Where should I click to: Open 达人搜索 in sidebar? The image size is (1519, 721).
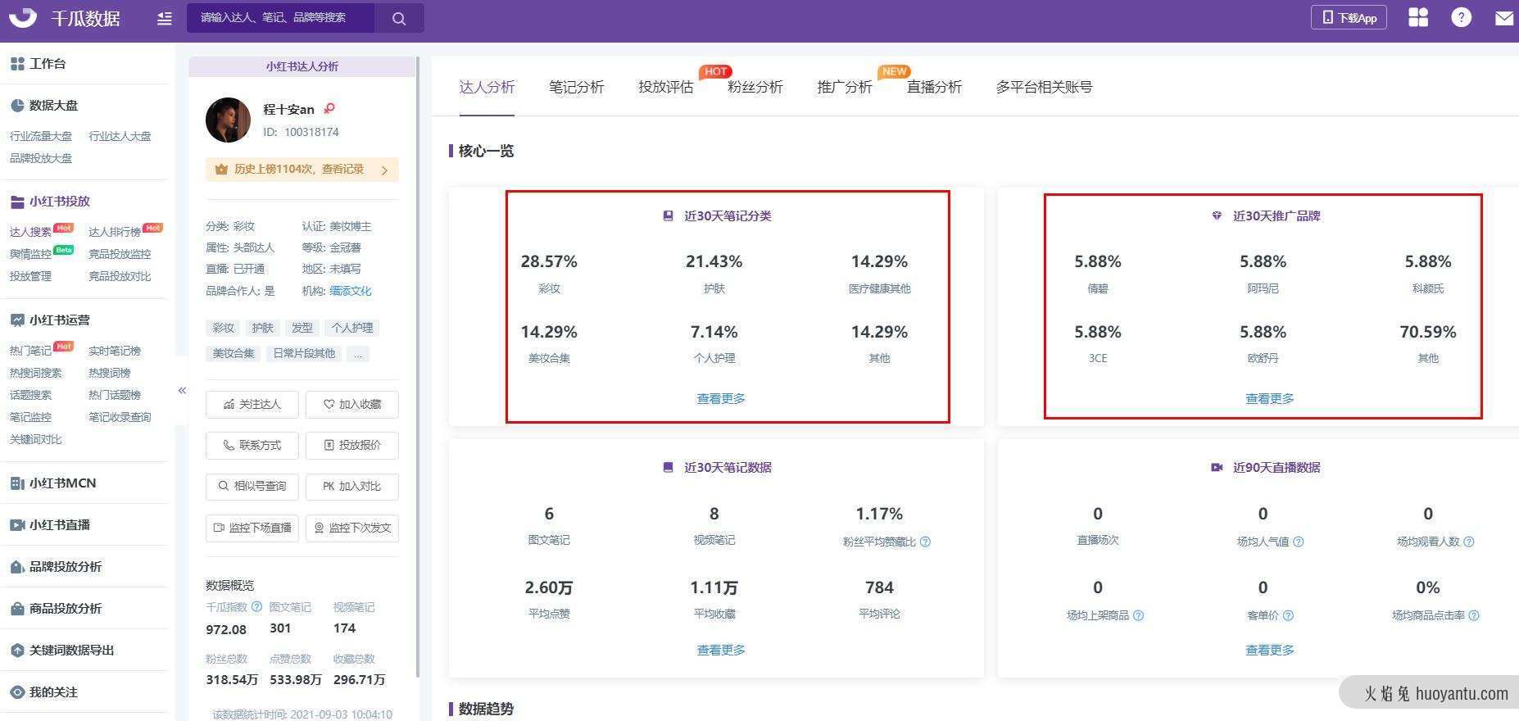pyautogui.click(x=30, y=232)
